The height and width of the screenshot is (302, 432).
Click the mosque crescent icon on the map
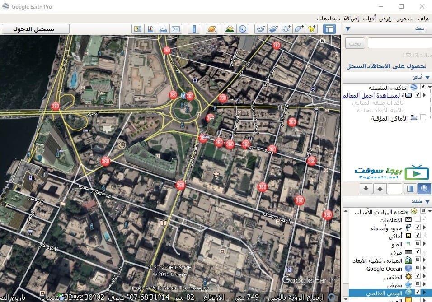tap(121, 145)
